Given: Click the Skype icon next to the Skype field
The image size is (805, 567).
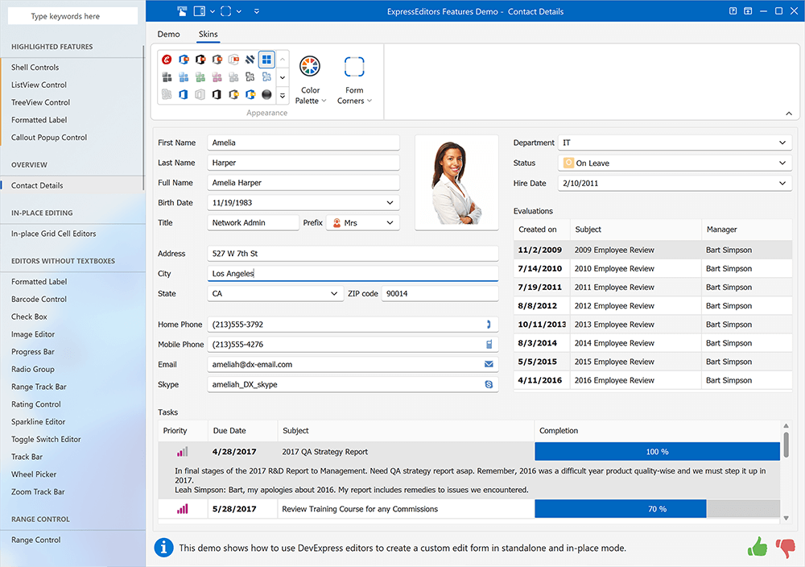Looking at the screenshot, I should pos(489,384).
